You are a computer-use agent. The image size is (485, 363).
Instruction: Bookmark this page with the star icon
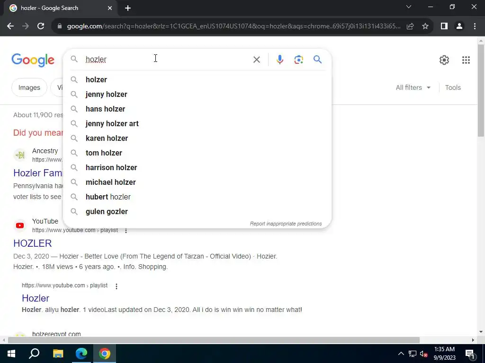click(x=425, y=26)
